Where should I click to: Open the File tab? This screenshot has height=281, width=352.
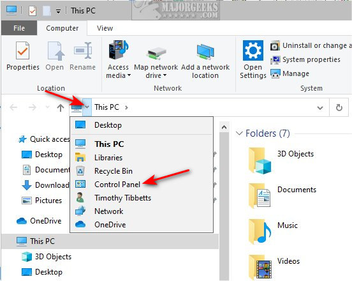point(19,28)
